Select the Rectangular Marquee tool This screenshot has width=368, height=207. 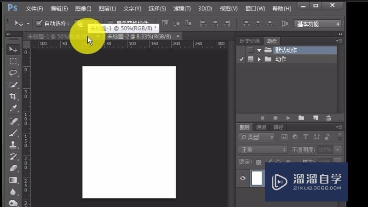(x=13, y=61)
